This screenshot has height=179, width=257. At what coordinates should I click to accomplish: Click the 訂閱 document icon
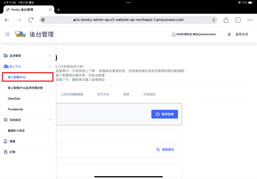click(6, 152)
